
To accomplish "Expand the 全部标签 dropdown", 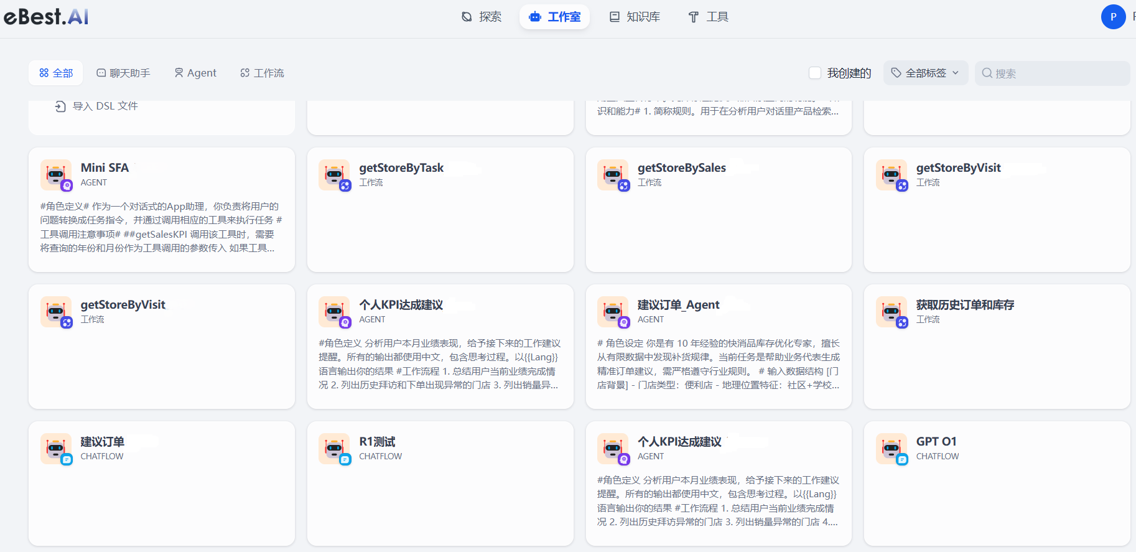I will 925,73.
